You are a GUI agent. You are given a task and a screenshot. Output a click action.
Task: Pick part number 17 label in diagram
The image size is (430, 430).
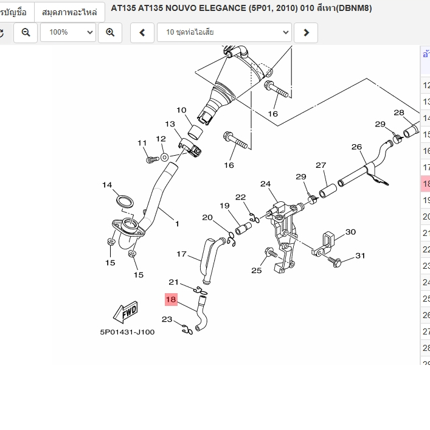tap(181, 254)
